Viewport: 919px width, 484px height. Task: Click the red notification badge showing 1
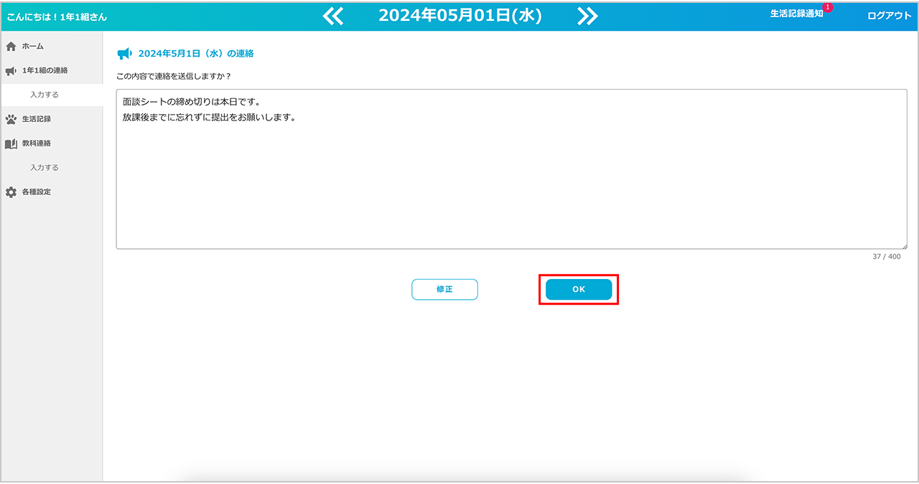(827, 7)
